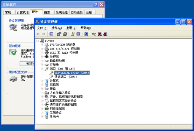Maximize the 设备管理器 window
Image resolution: width=194 pixels, height=131 pixels.
183,22
